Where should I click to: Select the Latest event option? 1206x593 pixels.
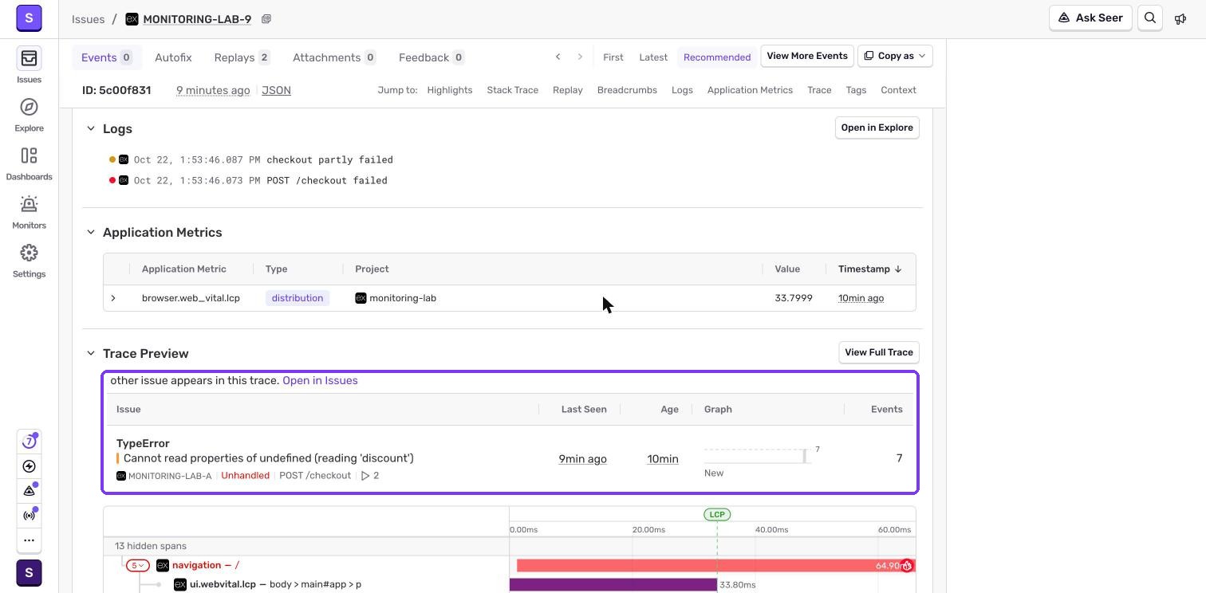653,57
